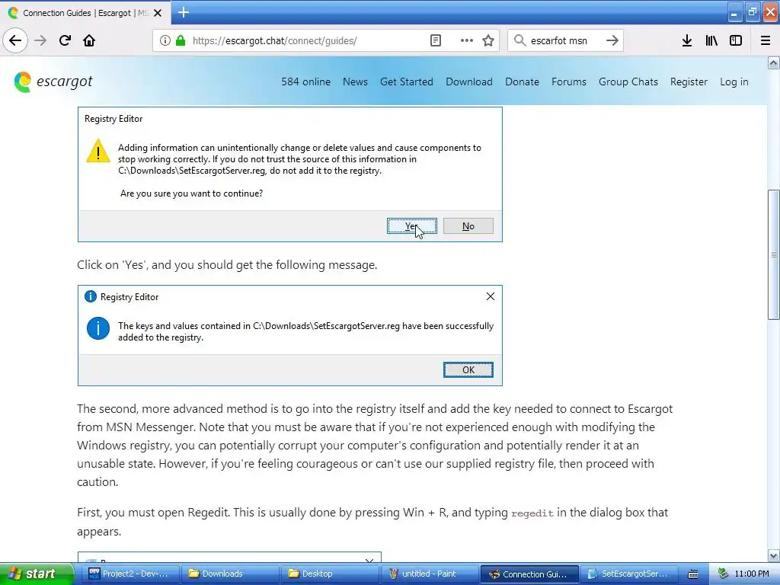Show site information via the info icon
Viewport: 780px width, 585px height.
pos(165,40)
